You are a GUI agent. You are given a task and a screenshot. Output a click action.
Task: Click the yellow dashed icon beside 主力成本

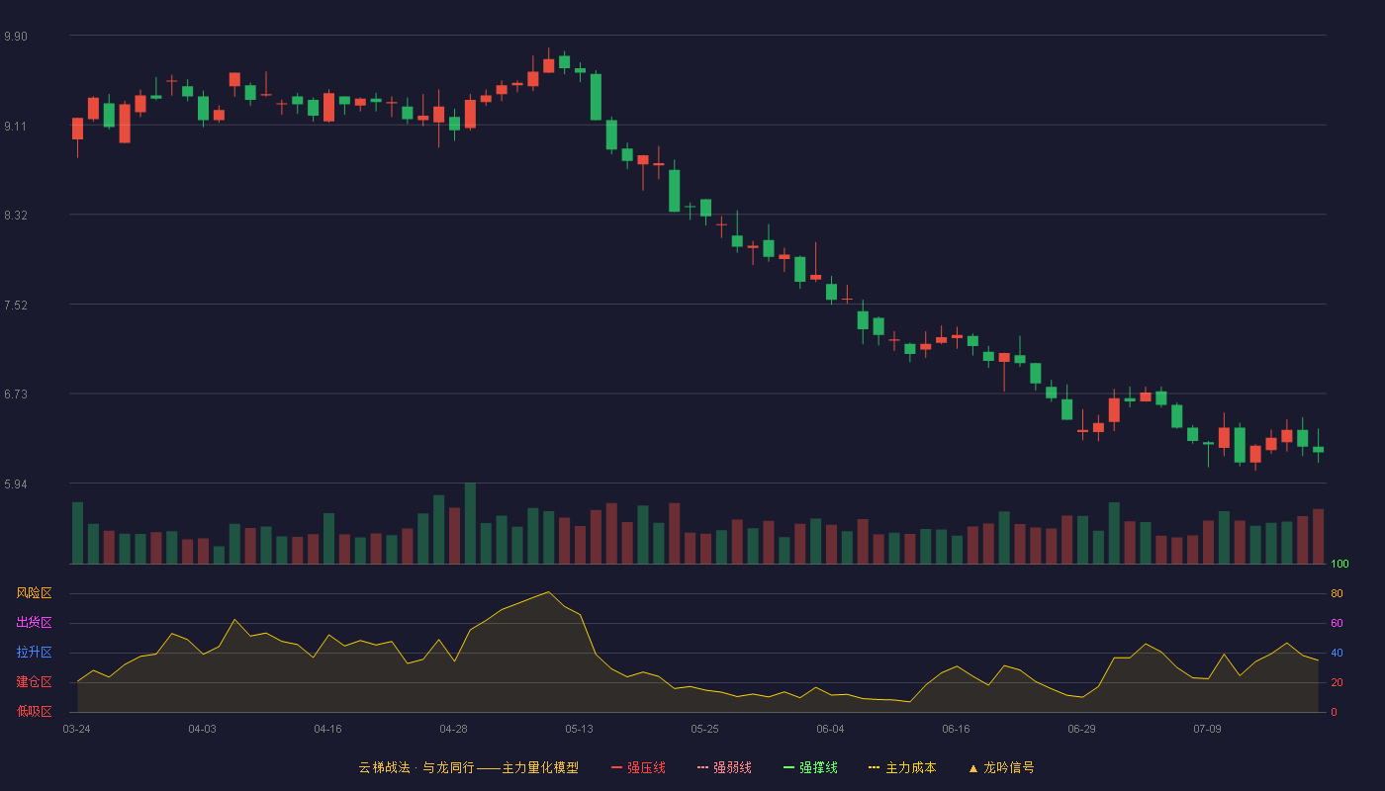874,767
